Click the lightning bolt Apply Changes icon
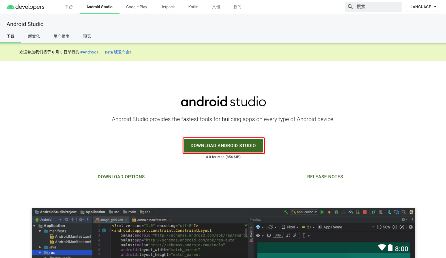Screen dimensions: 446x258 [329, 212]
